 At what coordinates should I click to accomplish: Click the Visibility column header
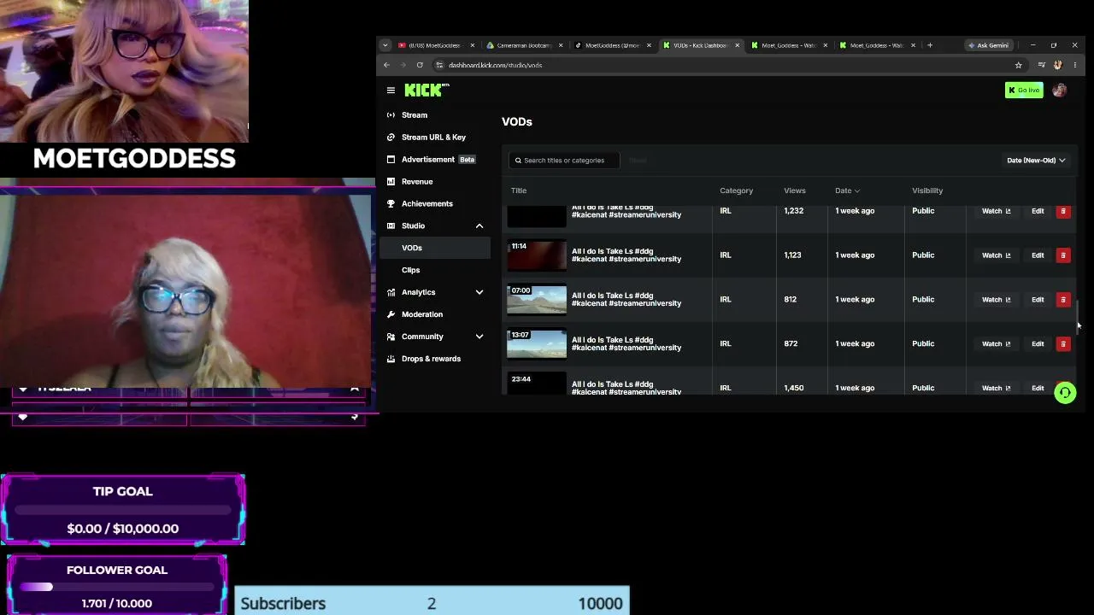[x=927, y=190]
